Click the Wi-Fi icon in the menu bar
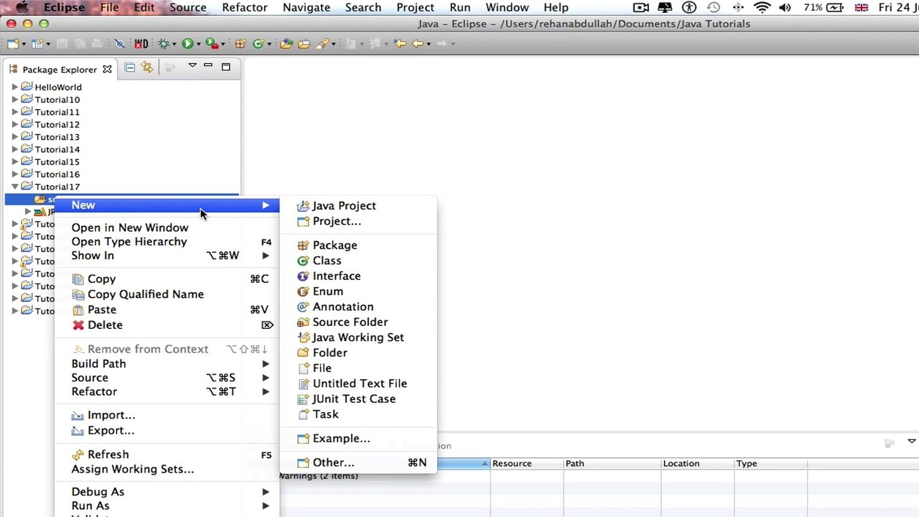919x517 pixels. point(762,8)
